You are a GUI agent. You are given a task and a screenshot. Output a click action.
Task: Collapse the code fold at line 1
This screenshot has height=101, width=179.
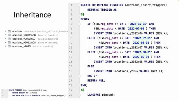coord(79,5)
